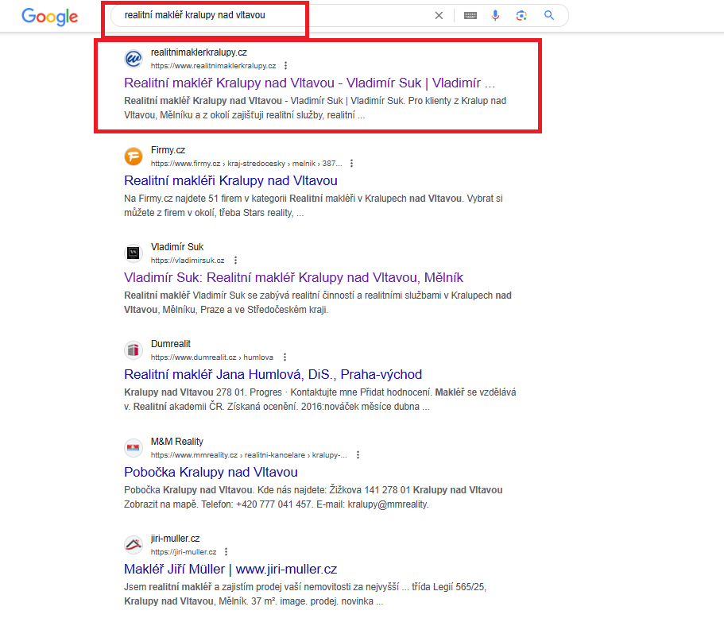The image size is (724, 622).
Task: Click URL https://vladimirsuk.cz
Action: pos(188,261)
